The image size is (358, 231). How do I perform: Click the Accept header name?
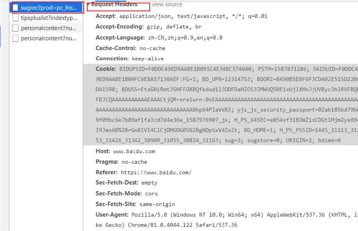pyautogui.click(x=106, y=16)
